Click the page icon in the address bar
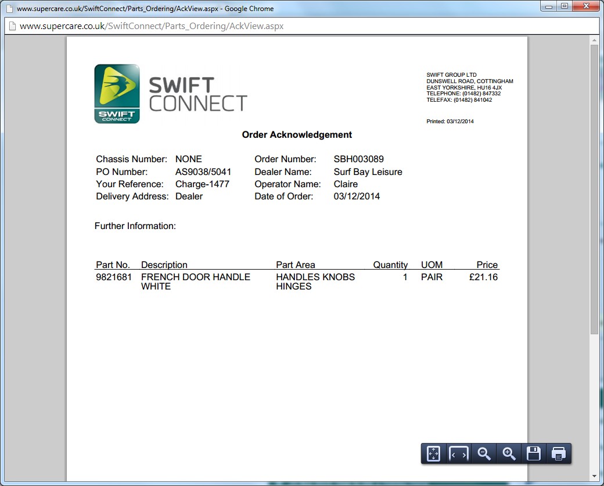 pyautogui.click(x=12, y=26)
